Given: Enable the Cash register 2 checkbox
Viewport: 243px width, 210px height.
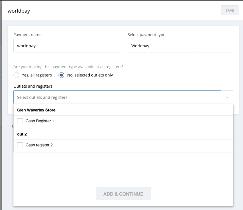Looking at the screenshot, I should pos(20,145).
